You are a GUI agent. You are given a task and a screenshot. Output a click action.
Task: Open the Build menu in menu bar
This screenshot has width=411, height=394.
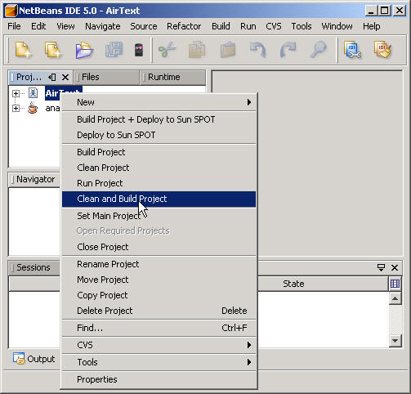click(x=221, y=26)
